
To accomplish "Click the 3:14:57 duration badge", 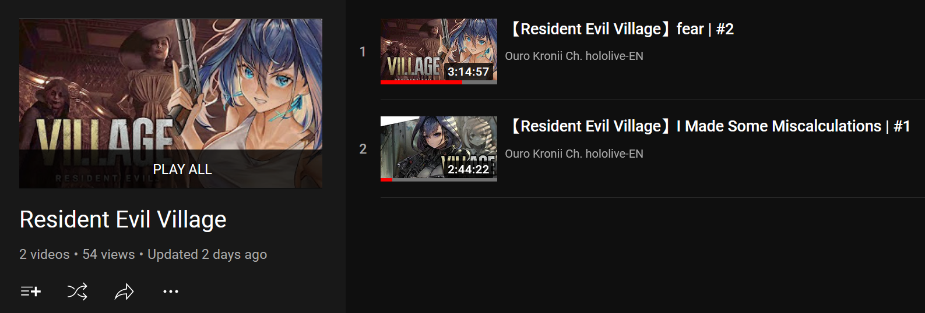I will click(x=468, y=72).
